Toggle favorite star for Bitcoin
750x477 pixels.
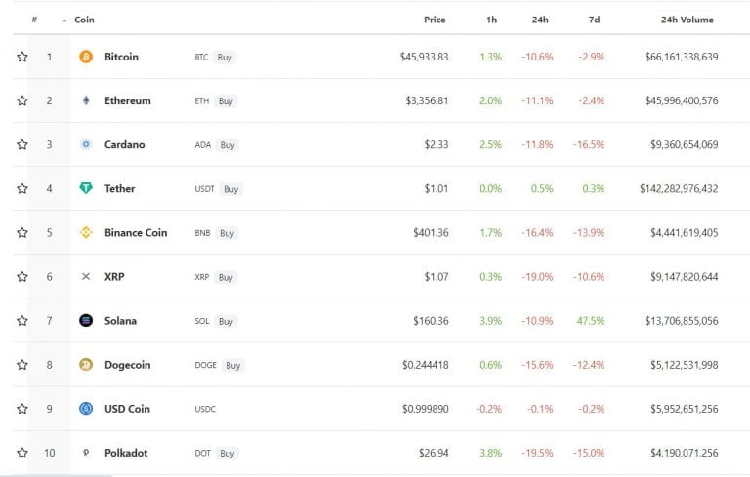click(22, 57)
